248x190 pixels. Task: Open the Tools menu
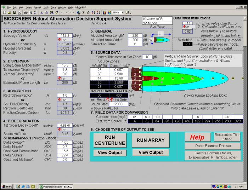46,7
